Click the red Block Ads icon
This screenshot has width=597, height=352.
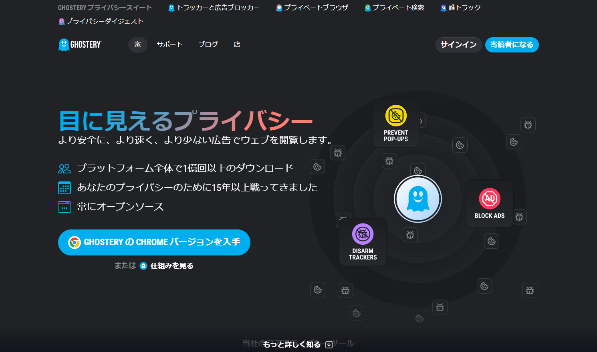tap(490, 199)
